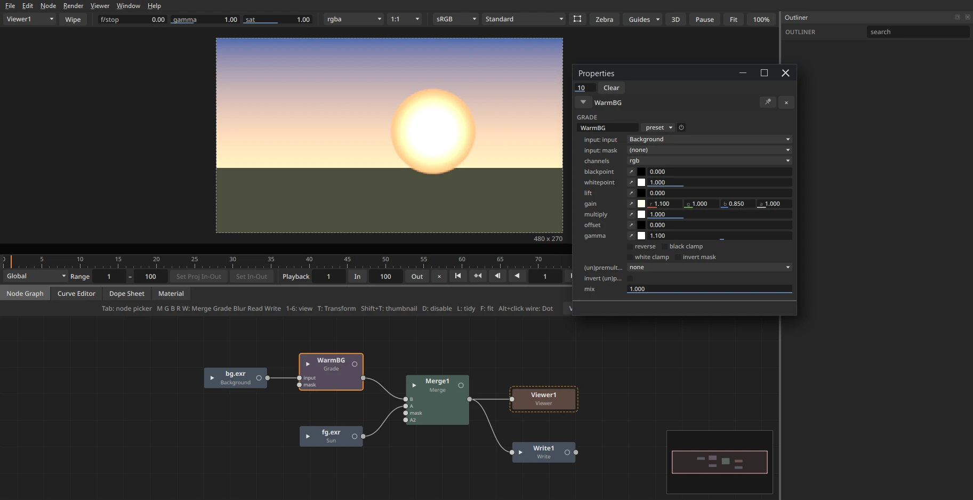Click the eyedropper icon for gamma
Image resolution: width=973 pixels, height=500 pixels.
coord(631,236)
